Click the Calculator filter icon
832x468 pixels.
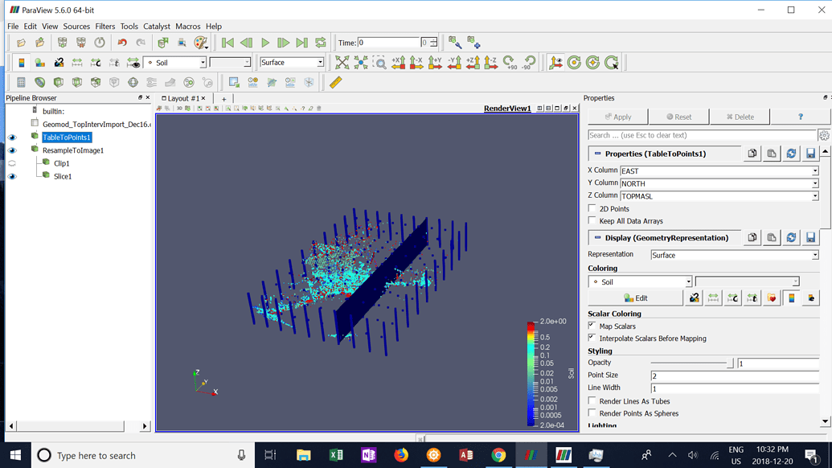tap(21, 82)
